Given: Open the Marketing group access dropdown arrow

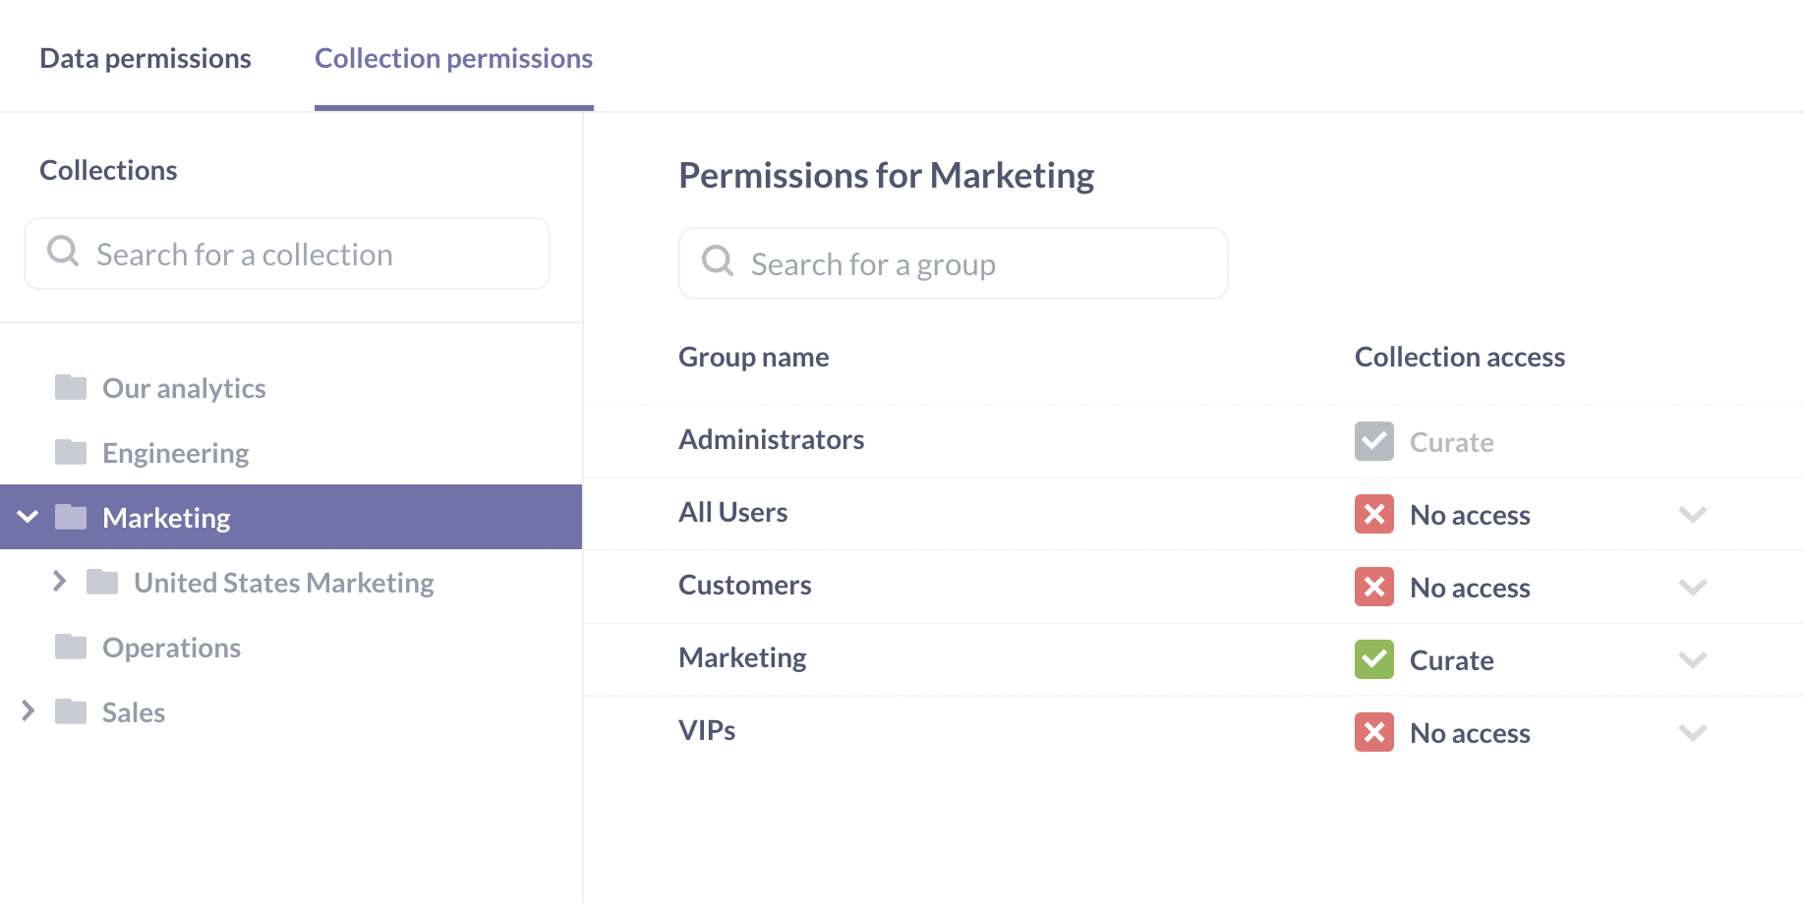Looking at the screenshot, I should coord(1692,659).
